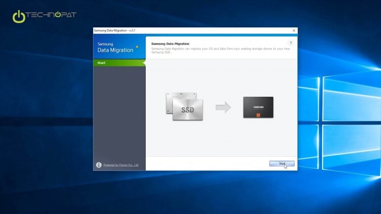The width and height of the screenshot is (381, 214).
Task: Click the black Samsung SSD target image
Action: [x=258, y=107]
